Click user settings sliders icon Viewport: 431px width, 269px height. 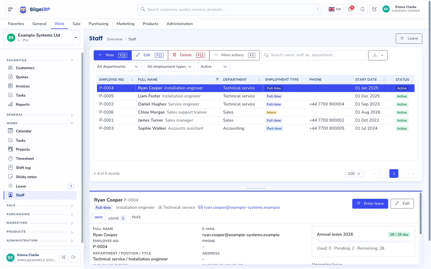tap(64, 257)
